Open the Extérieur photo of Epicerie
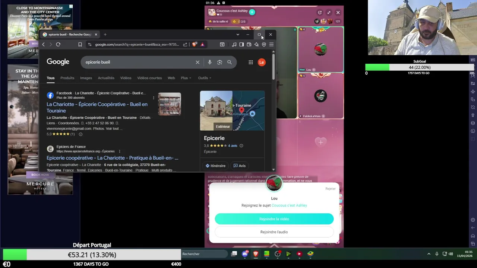The image size is (477, 268). click(216, 111)
